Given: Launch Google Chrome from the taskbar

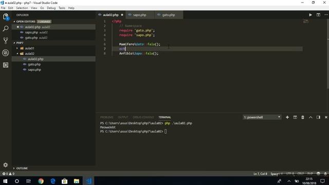Looking at the screenshot, I should pyautogui.click(x=41, y=181).
